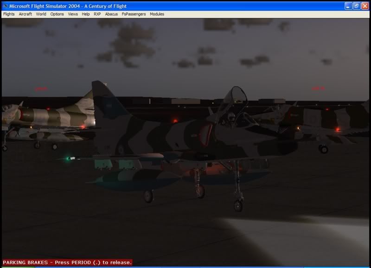Open the Abacus menu

point(111,14)
